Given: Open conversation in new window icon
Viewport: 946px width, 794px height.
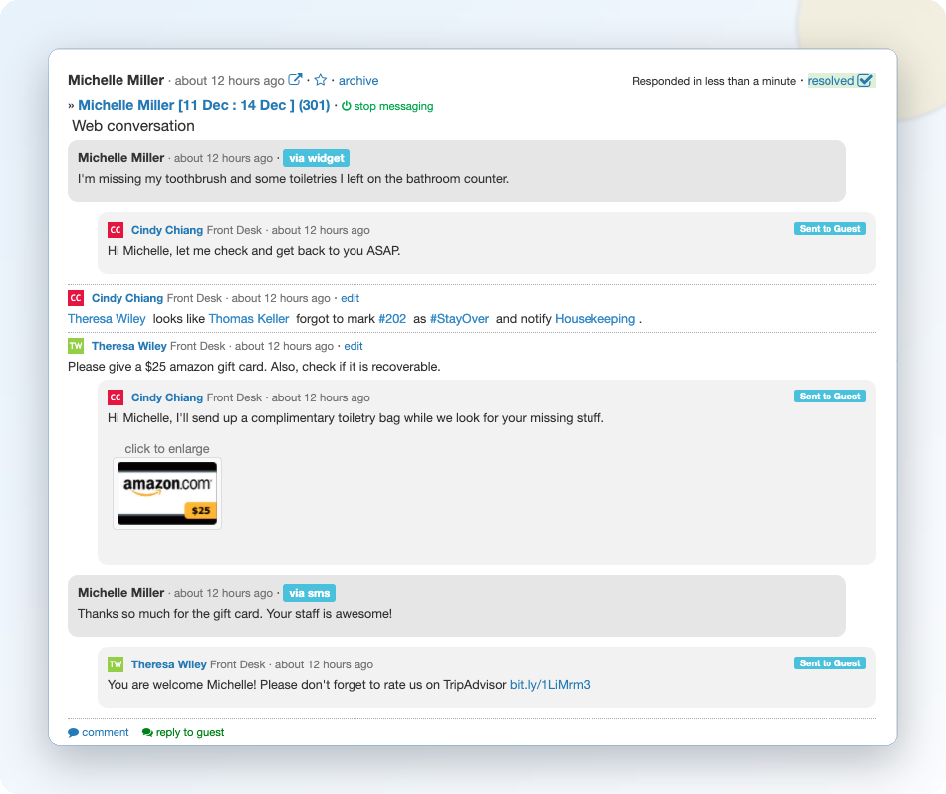Looking at the screenshot, I should [295, 79].
